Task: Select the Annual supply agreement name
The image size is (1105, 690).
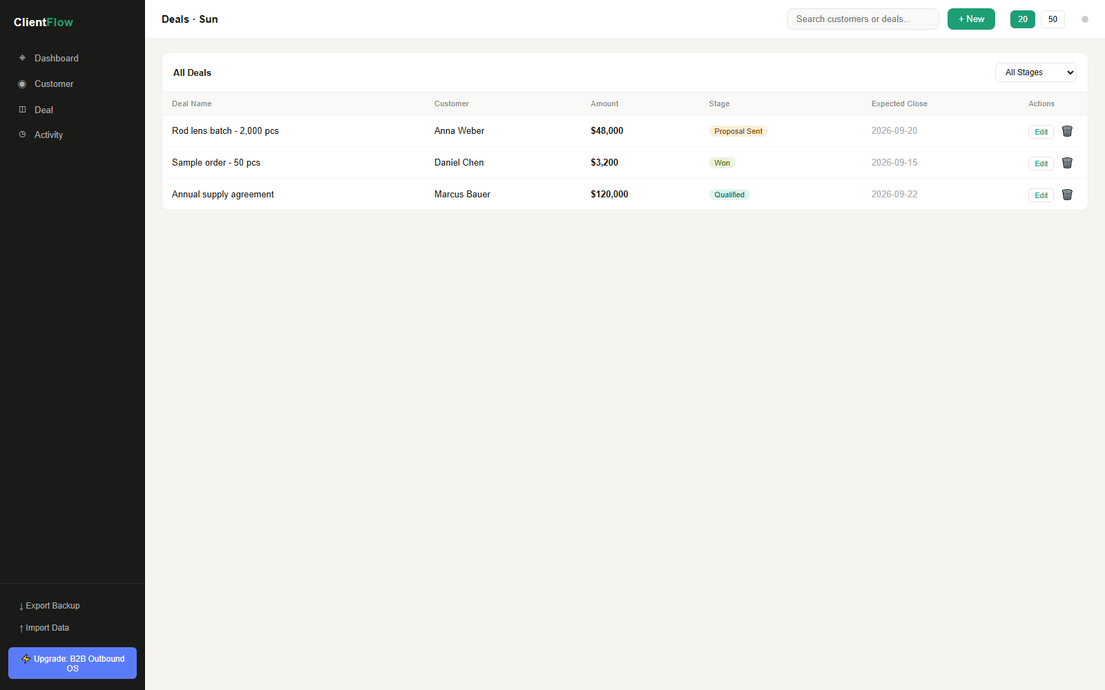Action: pyautogui.click(x=223, y=194)
